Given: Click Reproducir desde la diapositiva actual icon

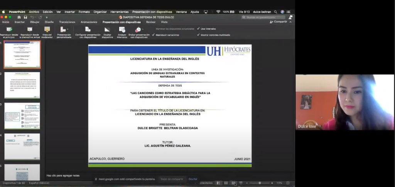Looking at the screenshot, I should click(x=29, y=30).
